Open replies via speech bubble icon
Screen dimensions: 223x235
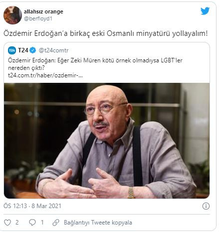(x=32, y=223)
